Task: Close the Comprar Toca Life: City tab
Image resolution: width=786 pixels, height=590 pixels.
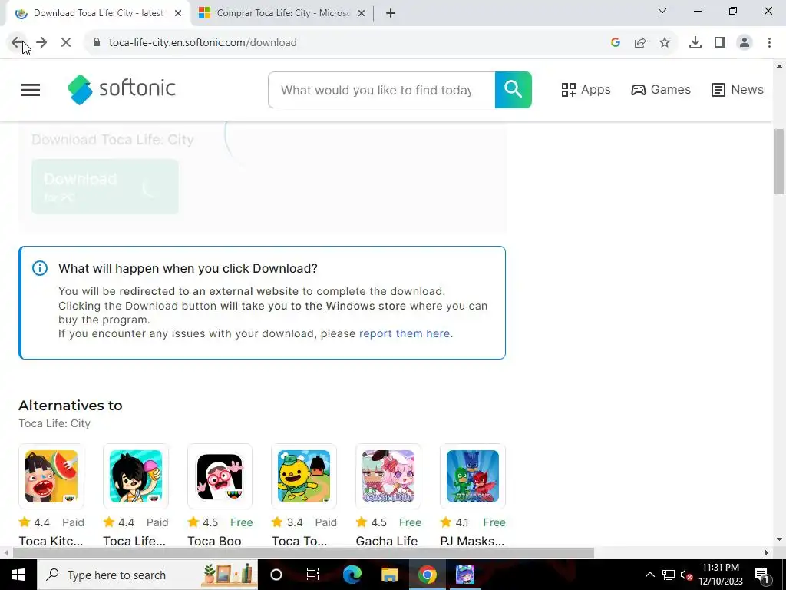Action: pos(362,13)
